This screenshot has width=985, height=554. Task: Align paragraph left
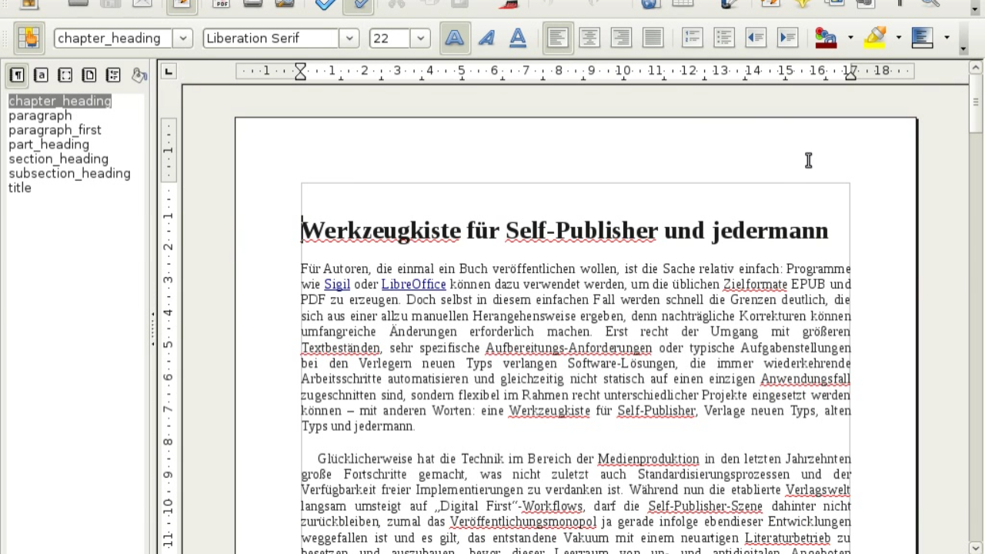click(558, 38)
